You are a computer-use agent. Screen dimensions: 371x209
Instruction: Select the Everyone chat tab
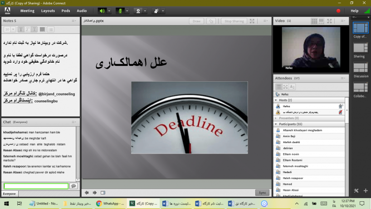coord(10,194)
